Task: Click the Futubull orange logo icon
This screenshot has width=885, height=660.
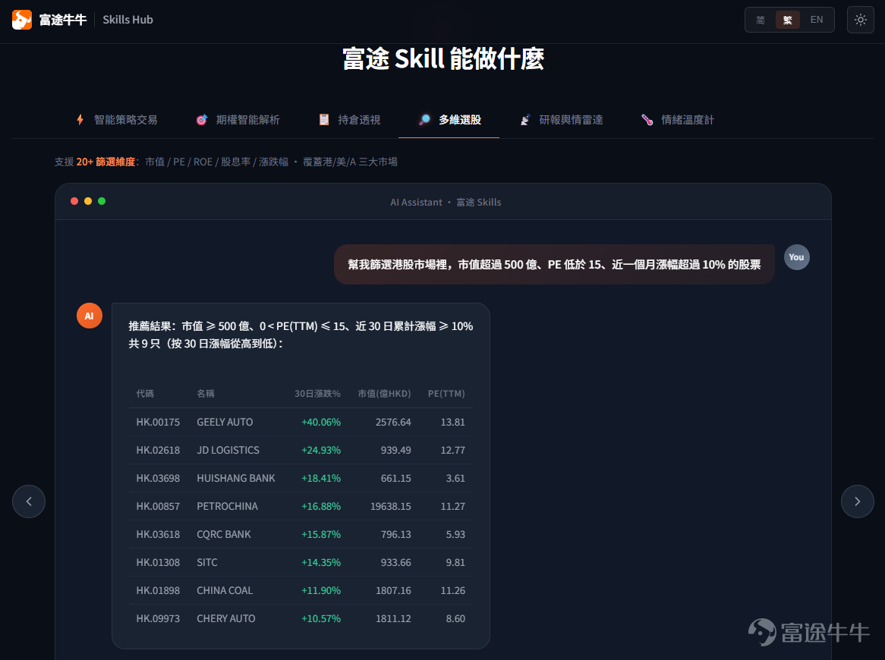Action: coord(22,20)
